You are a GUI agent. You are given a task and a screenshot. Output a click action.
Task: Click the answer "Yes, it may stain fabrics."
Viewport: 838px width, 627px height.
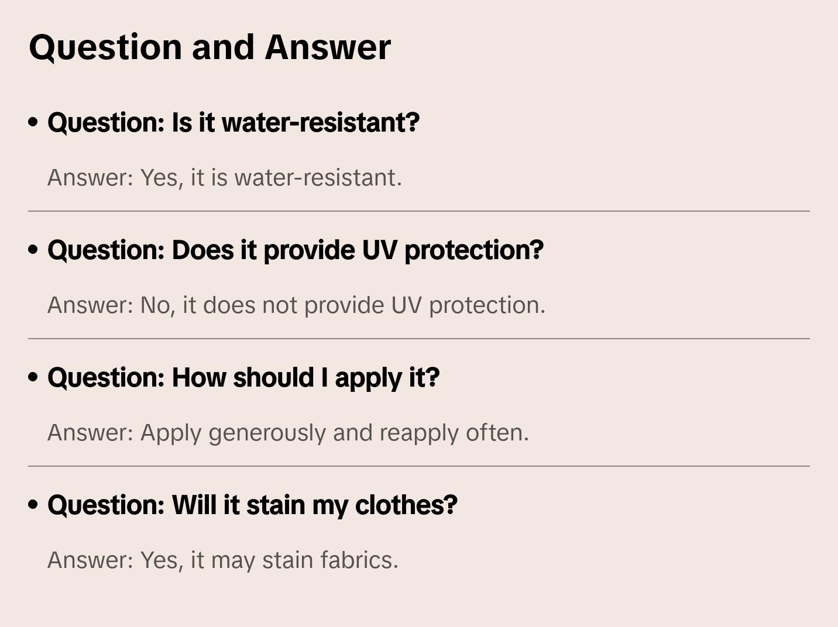click(223, 560)
